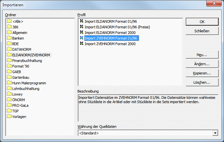Click the Format '90 folder icon
This screenshot has width=224, height=142.
tap(9, 66)
